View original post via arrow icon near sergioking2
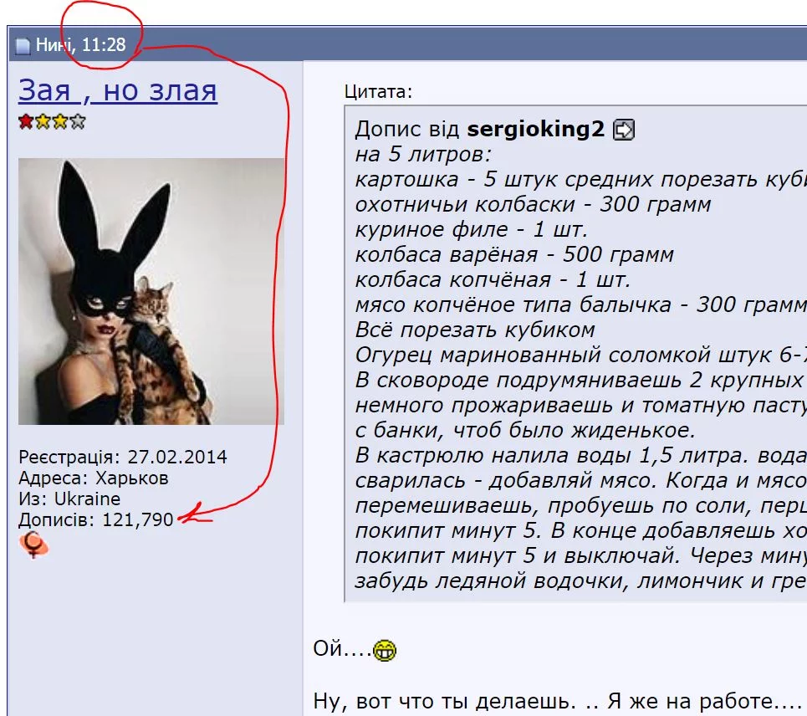 (x=624, y=129)
